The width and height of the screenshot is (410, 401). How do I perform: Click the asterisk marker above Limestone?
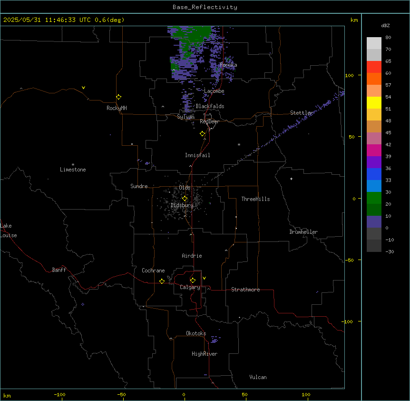[x=73, y=165]
